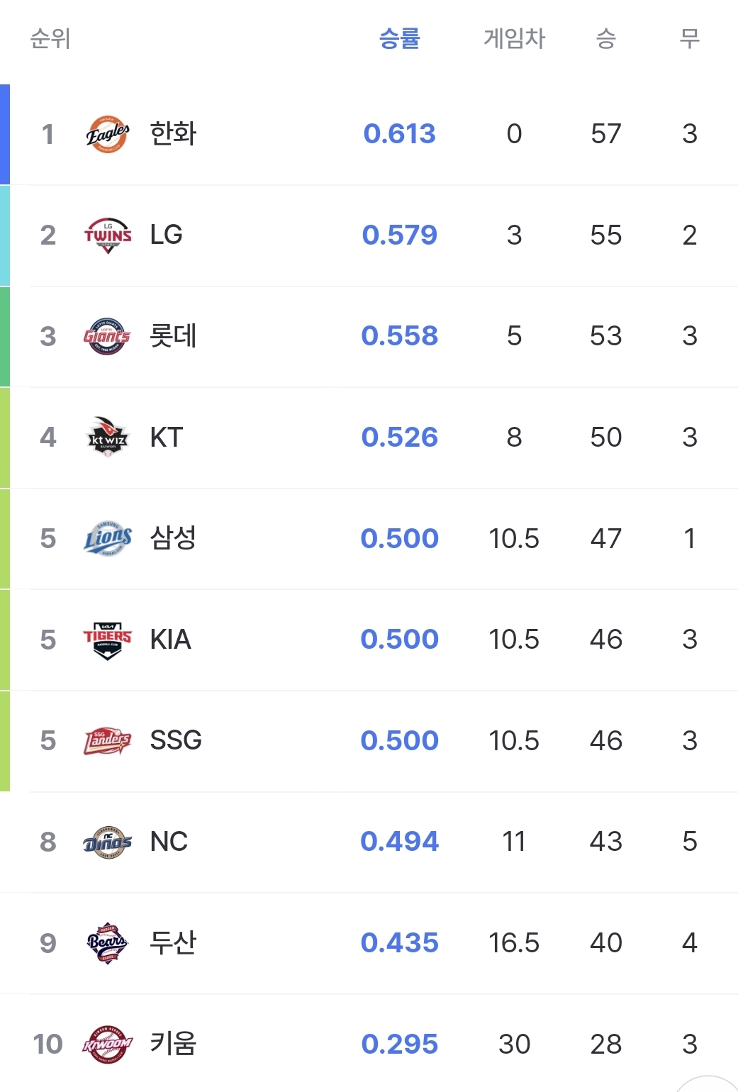Select the 순위 rank column header
The height and width of the screenshot is (1092, 738).
click(50, 38)
